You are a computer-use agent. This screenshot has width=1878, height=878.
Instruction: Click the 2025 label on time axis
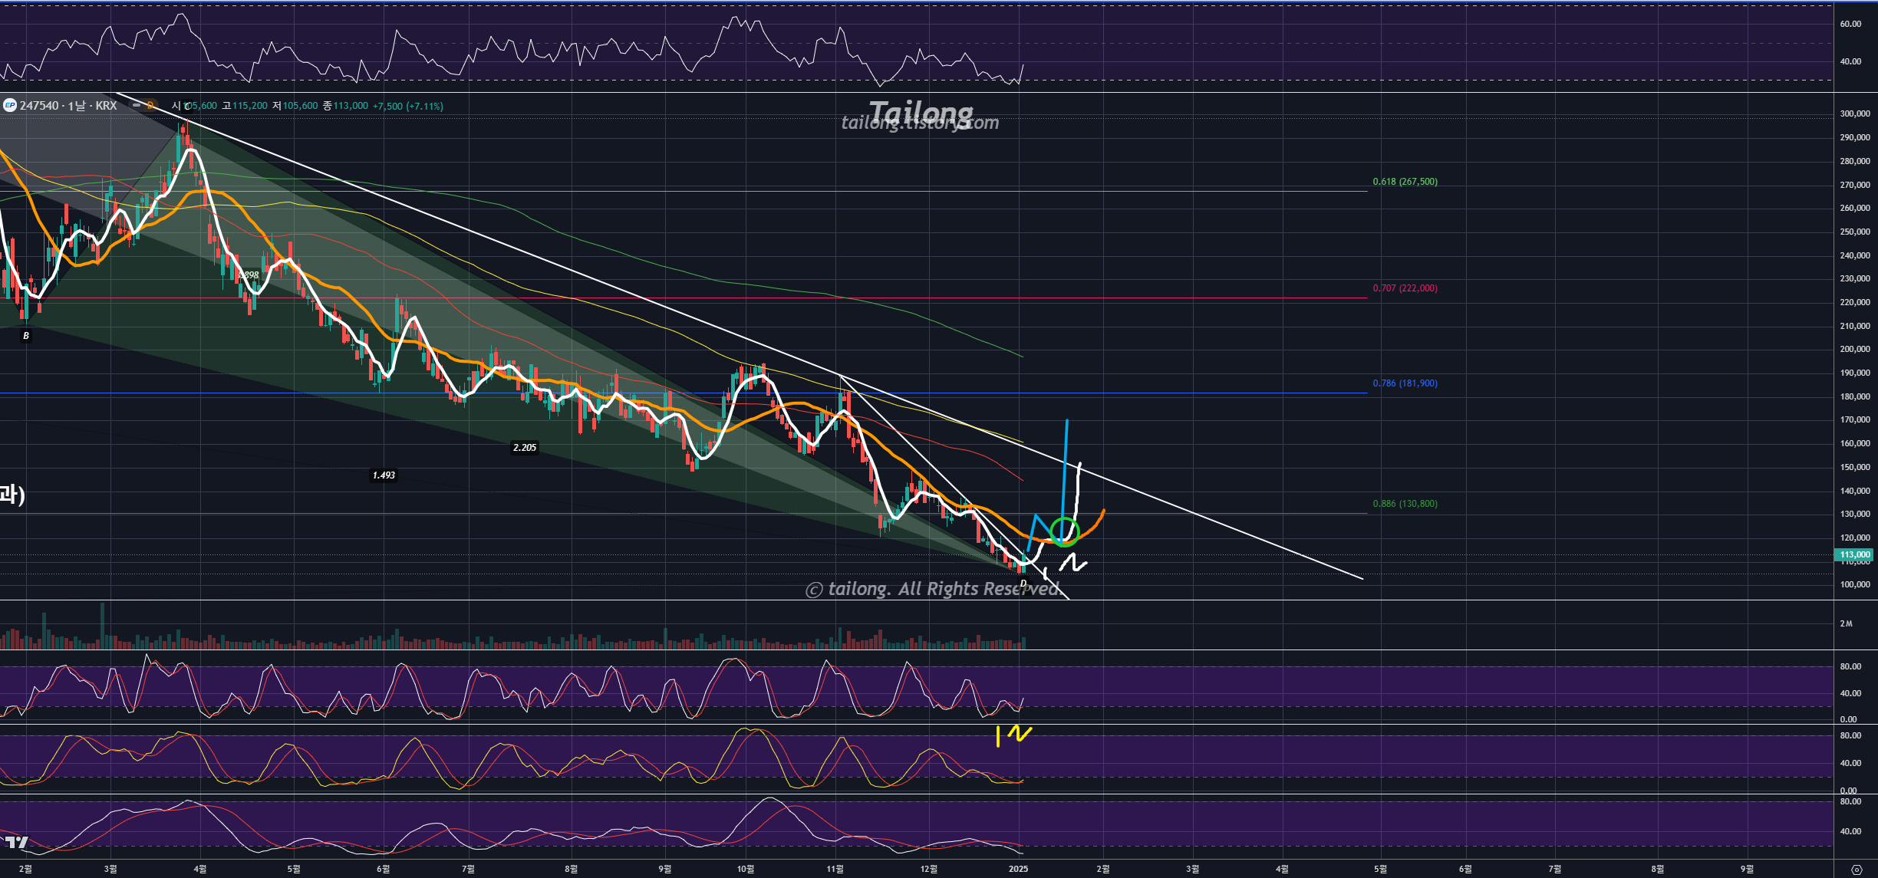pos(1018,869)
